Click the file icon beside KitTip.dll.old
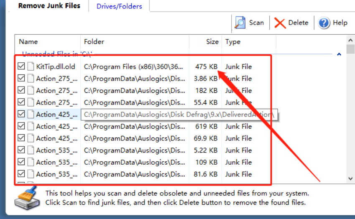This screenshot has height=219, width=355. coord(31,66)
